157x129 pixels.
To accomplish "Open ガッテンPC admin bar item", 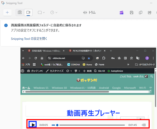I will [35, 71].
